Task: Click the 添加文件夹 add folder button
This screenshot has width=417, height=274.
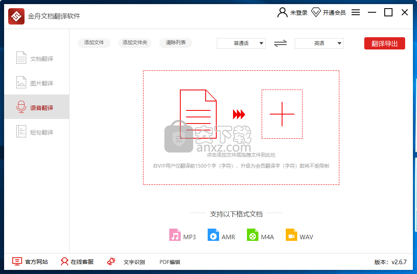Action: (135, 43)
